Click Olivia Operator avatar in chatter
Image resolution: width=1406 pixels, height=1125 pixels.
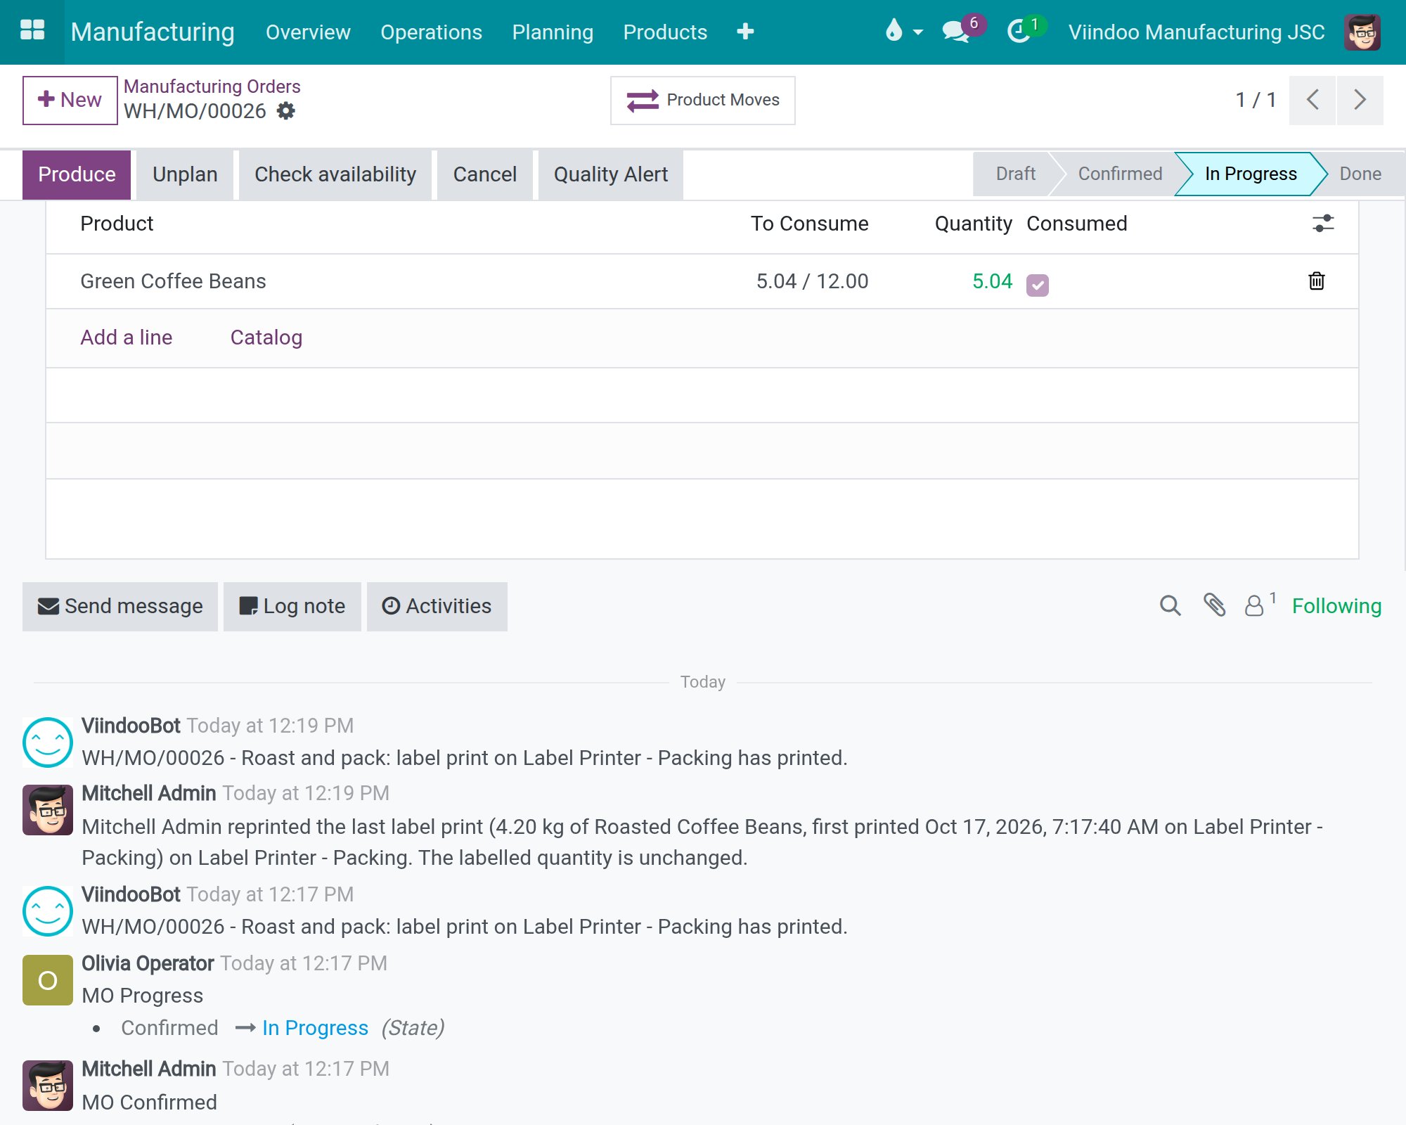click(x=47, y=979)
